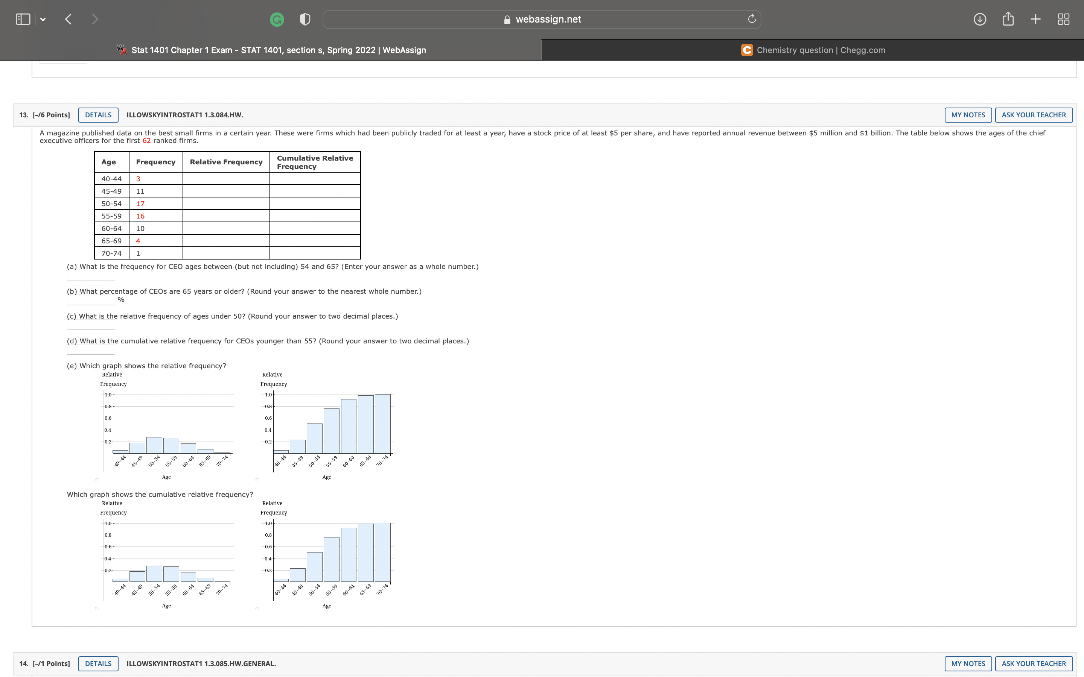Open DETAILS for question 13
Screen dimensions: 1084x677
pyautogui.click(x=97, y=115)
